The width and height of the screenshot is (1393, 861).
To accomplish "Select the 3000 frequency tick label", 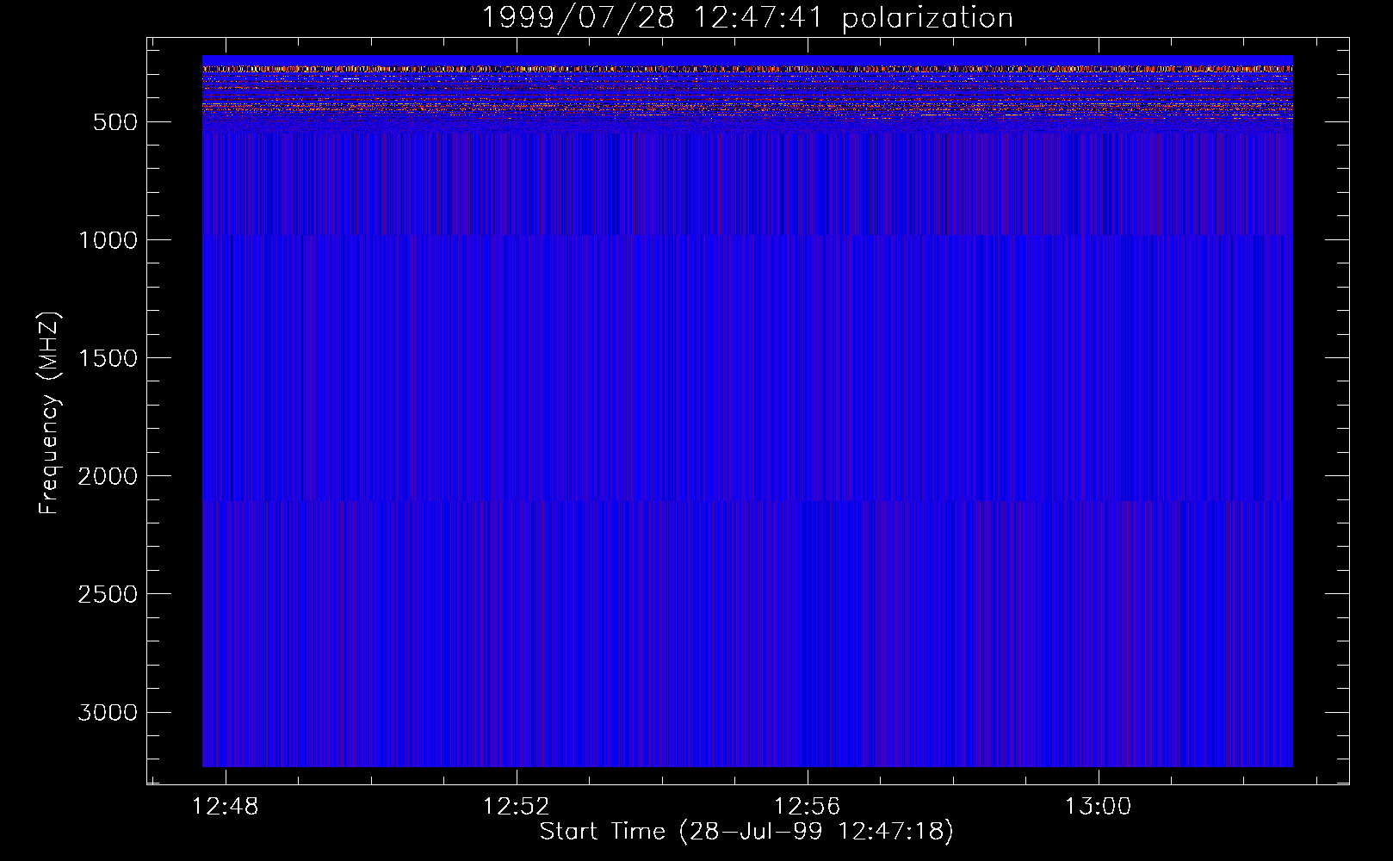I will 108,712.
